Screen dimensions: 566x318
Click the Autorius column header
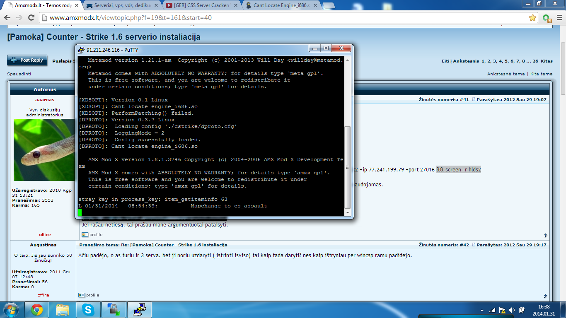45,89
